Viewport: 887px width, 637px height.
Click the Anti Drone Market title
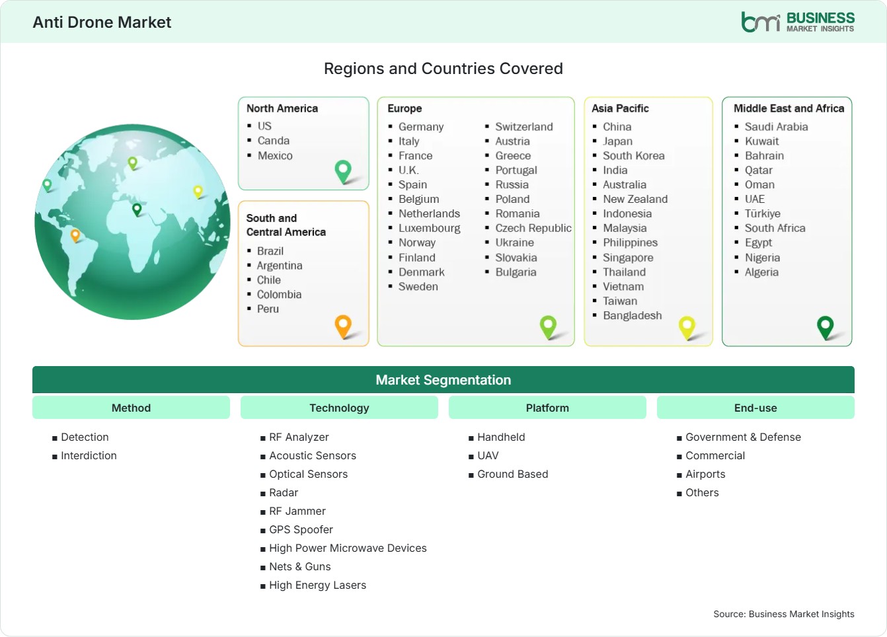(102, 22)
